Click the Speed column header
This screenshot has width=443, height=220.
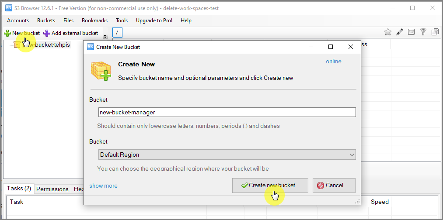click(x=380, y=202)
